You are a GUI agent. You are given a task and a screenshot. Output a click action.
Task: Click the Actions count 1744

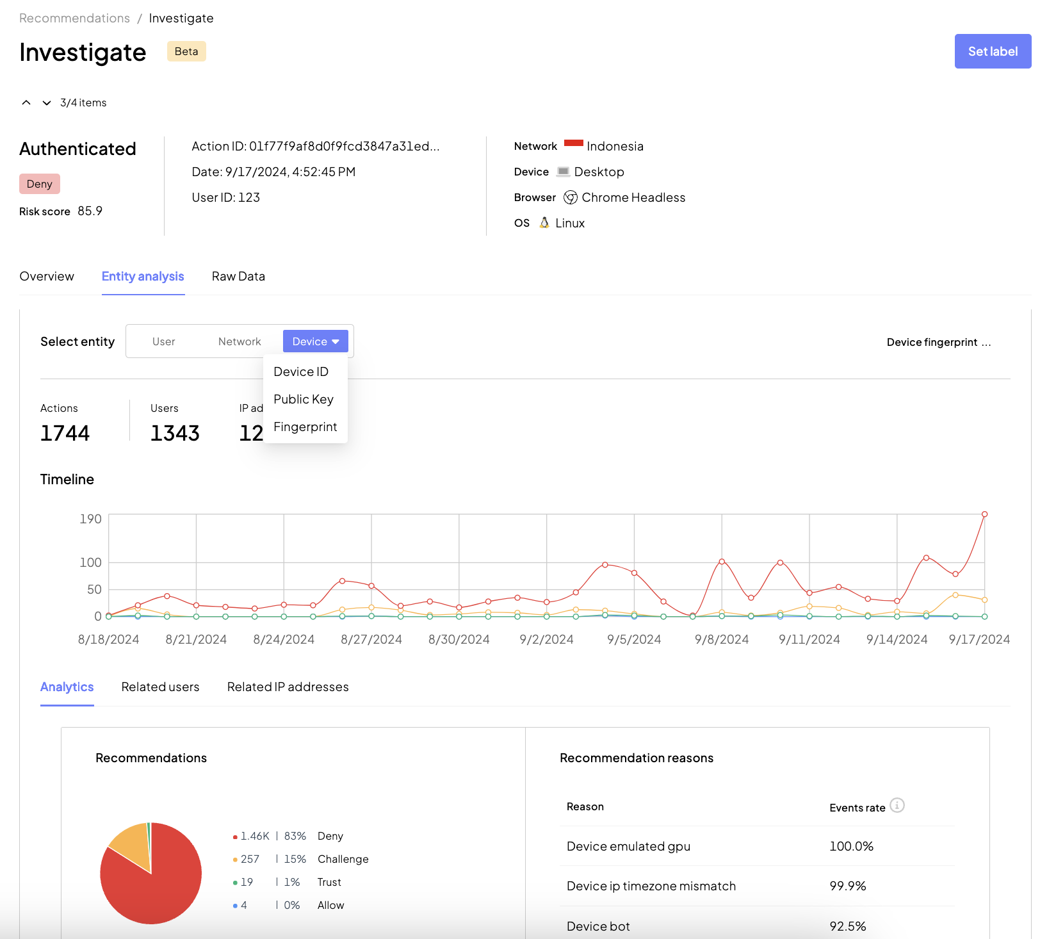pyautogui.click(x=65, y=433)
